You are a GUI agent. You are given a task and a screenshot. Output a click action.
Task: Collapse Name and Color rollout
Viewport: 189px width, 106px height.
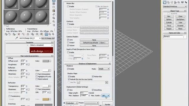point(175,33)
